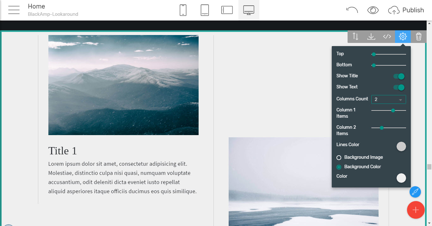Click the move block arrows icon

(x=355, y=37)
